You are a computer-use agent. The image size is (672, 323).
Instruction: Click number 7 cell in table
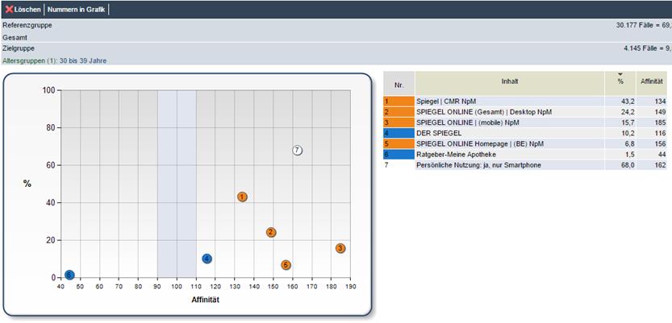(399, 165)
